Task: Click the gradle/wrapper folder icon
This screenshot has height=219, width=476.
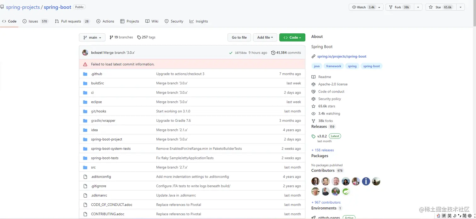Action: click(85, 121)
